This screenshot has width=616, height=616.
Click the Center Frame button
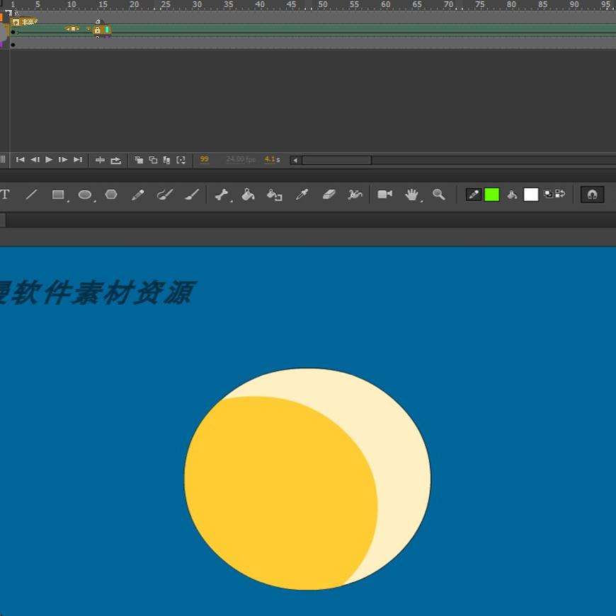pos(100,160)
